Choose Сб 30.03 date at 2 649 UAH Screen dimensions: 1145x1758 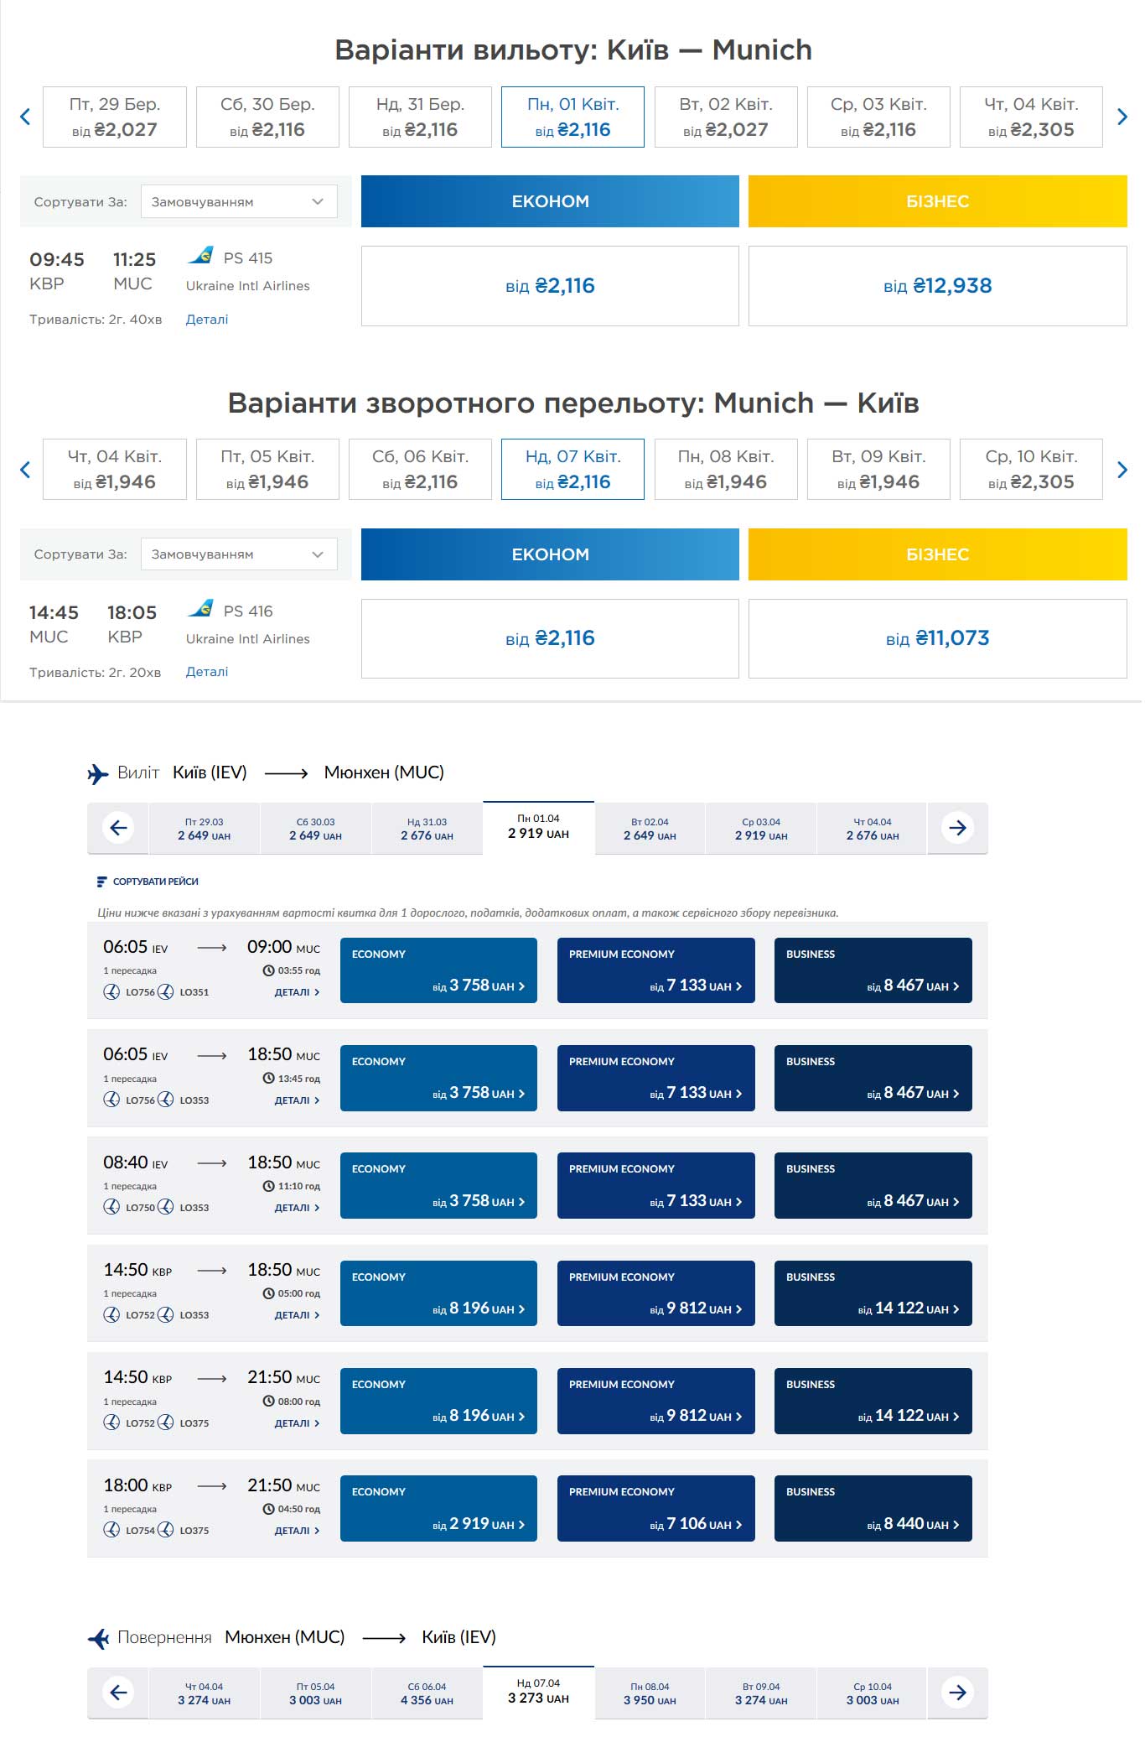pos(315,829)
